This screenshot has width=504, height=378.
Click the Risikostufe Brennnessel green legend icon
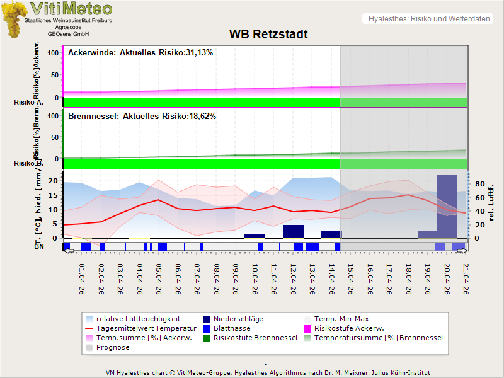tap(207, 338)
